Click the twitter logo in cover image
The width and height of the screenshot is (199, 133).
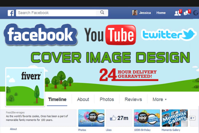(169, 34)
